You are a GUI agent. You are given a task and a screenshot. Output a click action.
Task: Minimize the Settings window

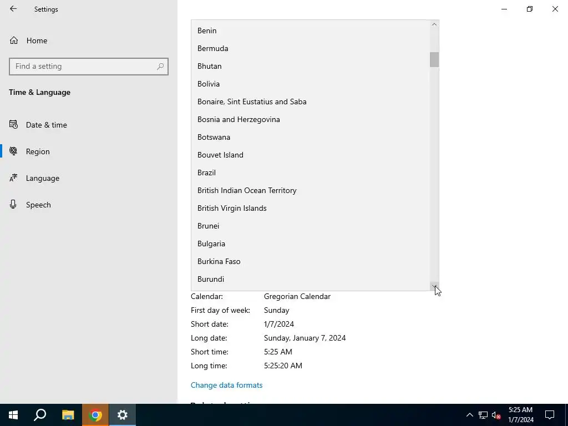(x=504, y=9)
